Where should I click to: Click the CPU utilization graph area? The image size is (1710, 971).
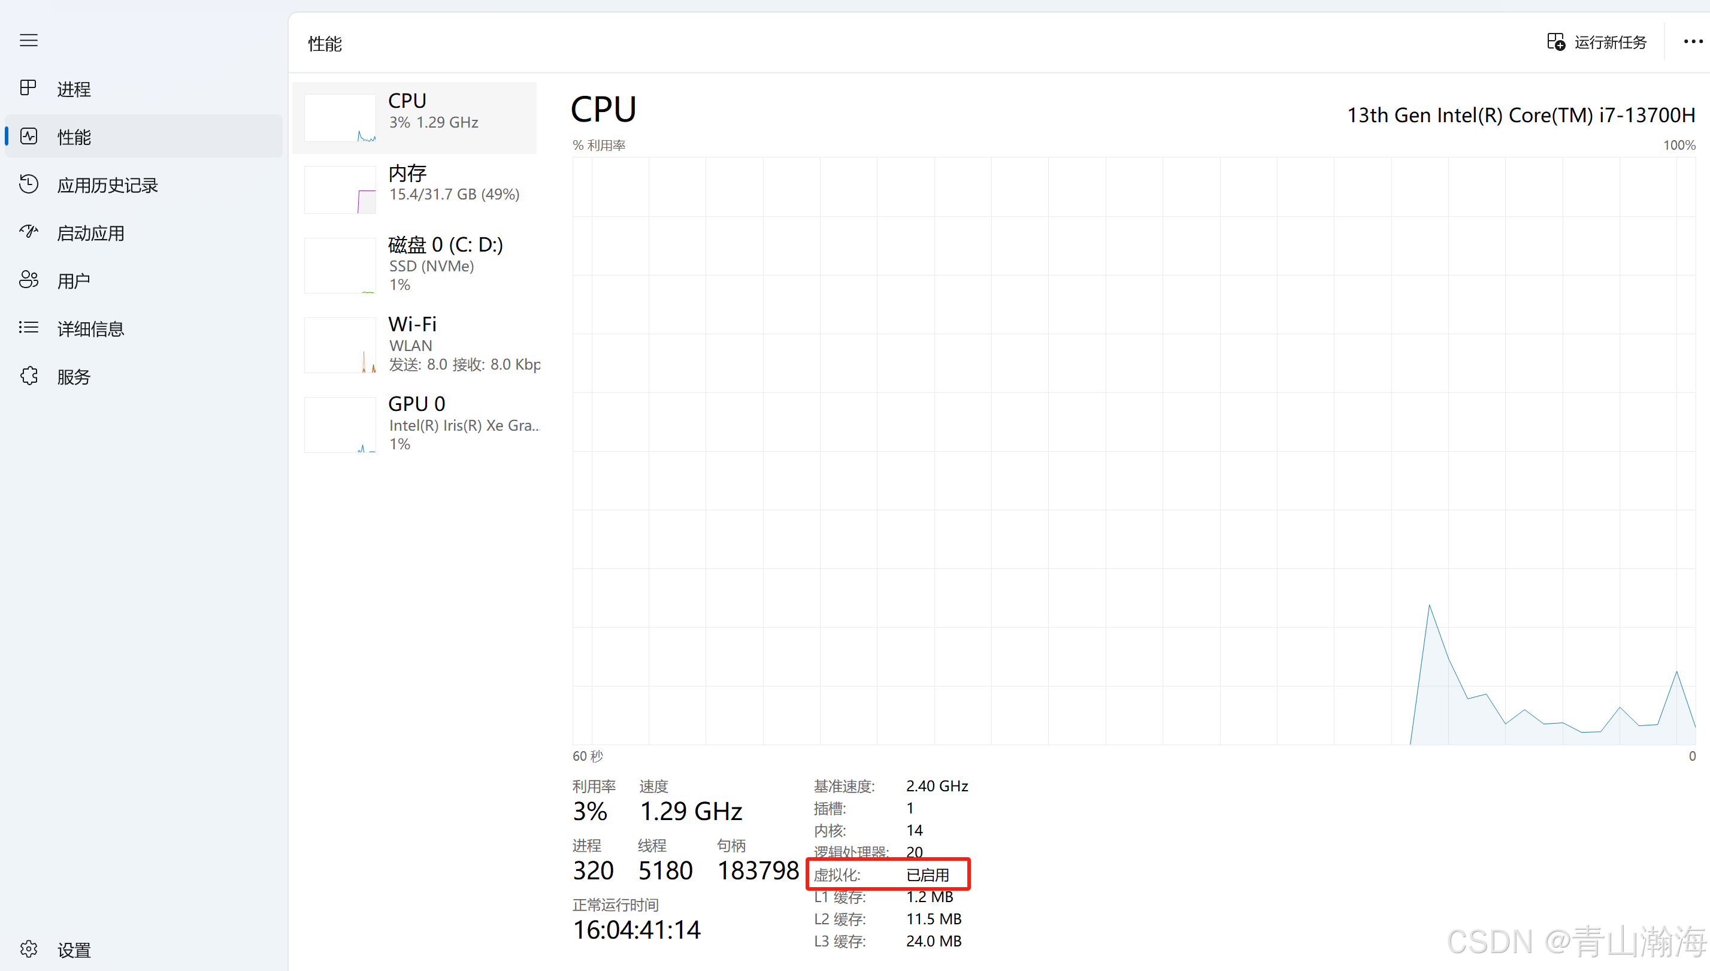tap(1133, 451)
